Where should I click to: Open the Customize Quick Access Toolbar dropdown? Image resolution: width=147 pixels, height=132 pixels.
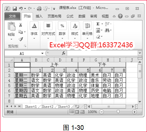(x=54, y=9)
